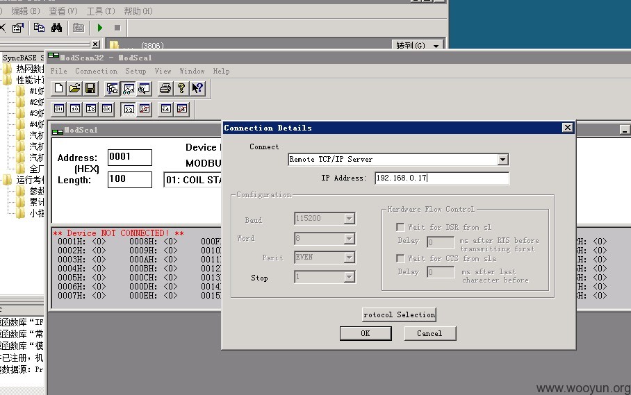This screenshot has height=395, width=631.
Task: Click the disabled folder icon in background toolbar
Action: (79, 28)
